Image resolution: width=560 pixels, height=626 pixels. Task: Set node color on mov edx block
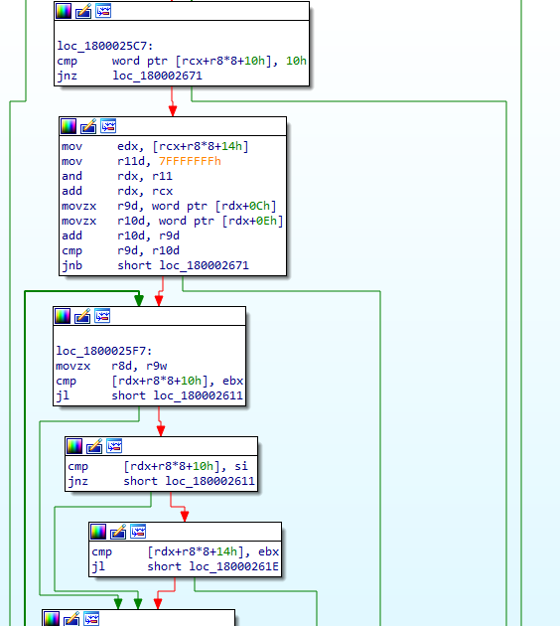[x=69, y=126]
